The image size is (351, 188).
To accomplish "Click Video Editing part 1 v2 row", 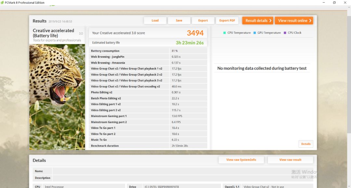I will coord(148,104).
